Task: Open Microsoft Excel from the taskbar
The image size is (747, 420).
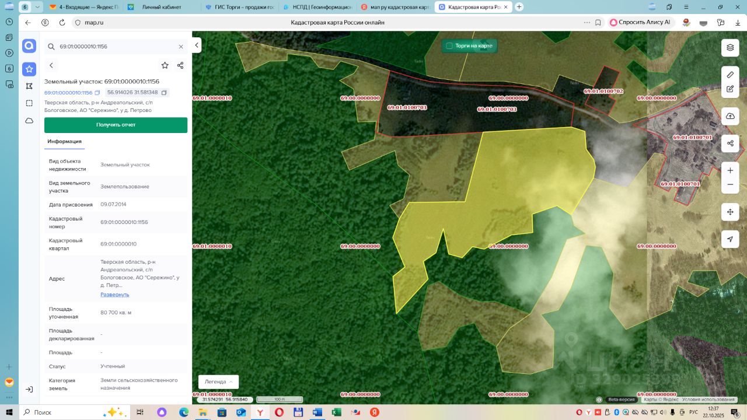Action: [x=337, y=412]
